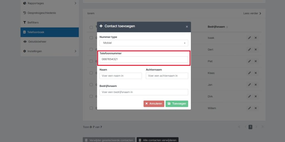This screenshot has width=285, height=142.
Task: Select Telefoonboek in the sidebar
Action: click(50, 32)
